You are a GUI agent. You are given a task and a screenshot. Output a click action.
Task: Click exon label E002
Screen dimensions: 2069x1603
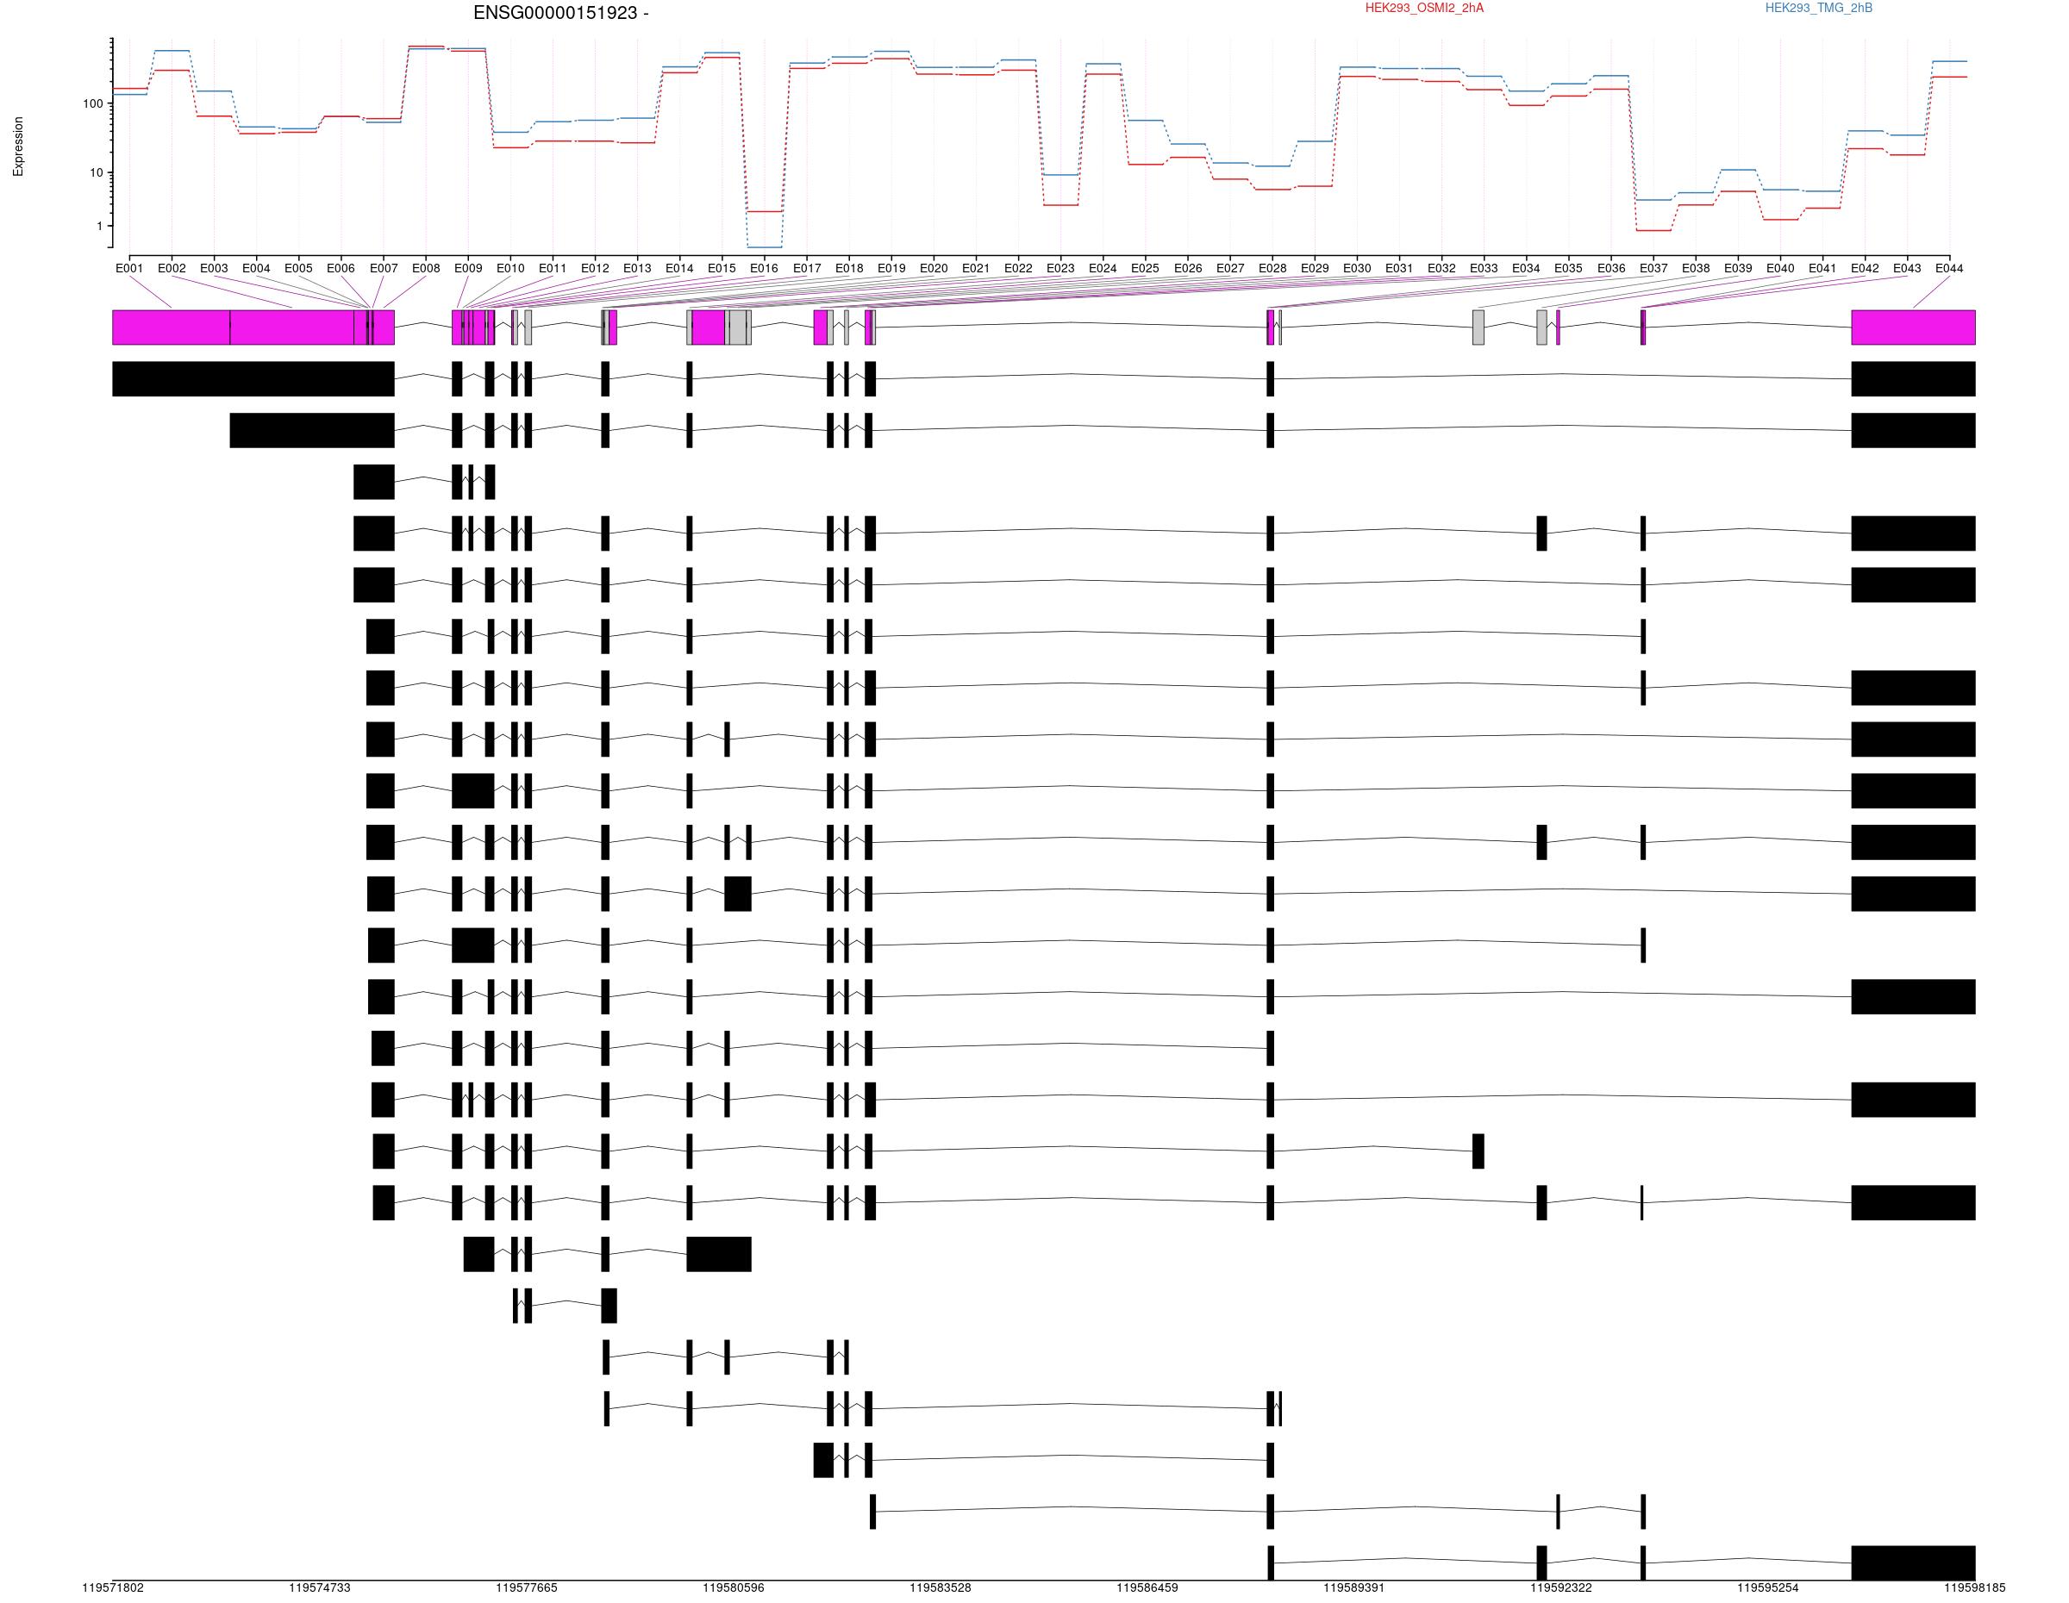pyautogui.click(x=172, y=268)
